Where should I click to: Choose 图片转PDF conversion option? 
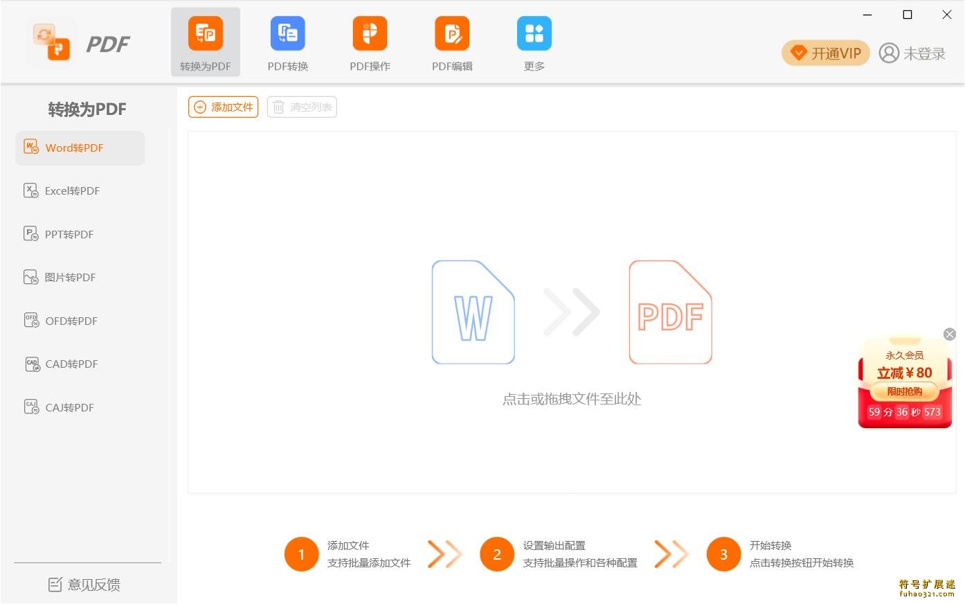[x=70, y=278]
